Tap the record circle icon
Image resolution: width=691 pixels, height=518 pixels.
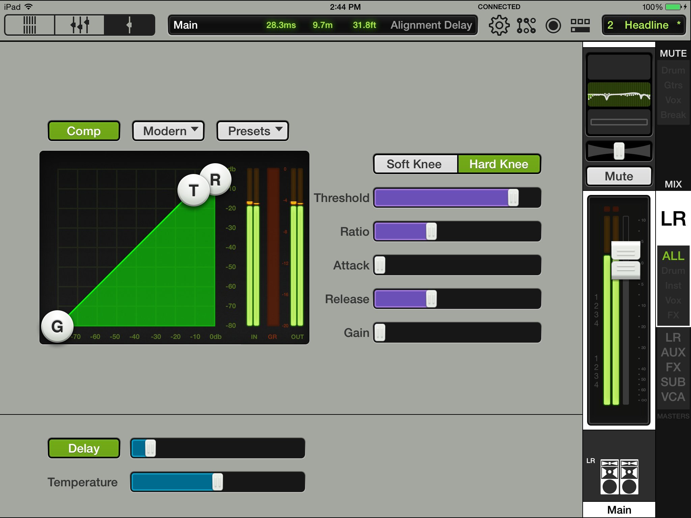pyautogui.click(x=553, y=25)
